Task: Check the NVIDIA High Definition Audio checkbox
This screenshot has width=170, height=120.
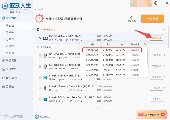Action: point(40,56)
